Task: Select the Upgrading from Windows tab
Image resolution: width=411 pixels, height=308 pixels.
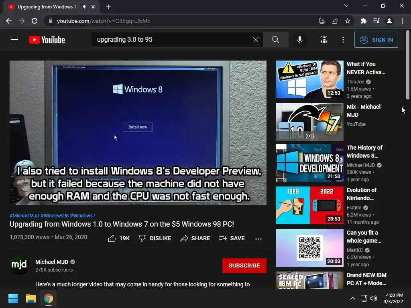Action: 47,7
